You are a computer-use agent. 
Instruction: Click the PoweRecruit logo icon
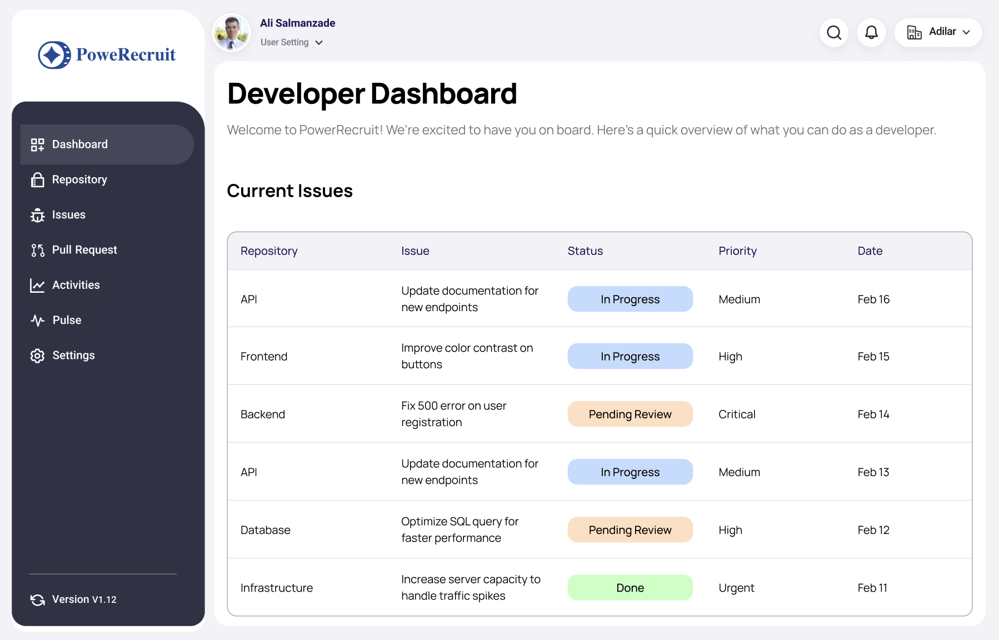point(54,55)
